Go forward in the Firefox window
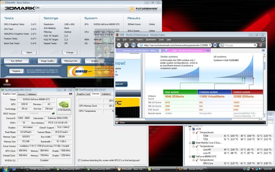The height and width of the screenshot is (172, 275). click(x=126, y=45)
